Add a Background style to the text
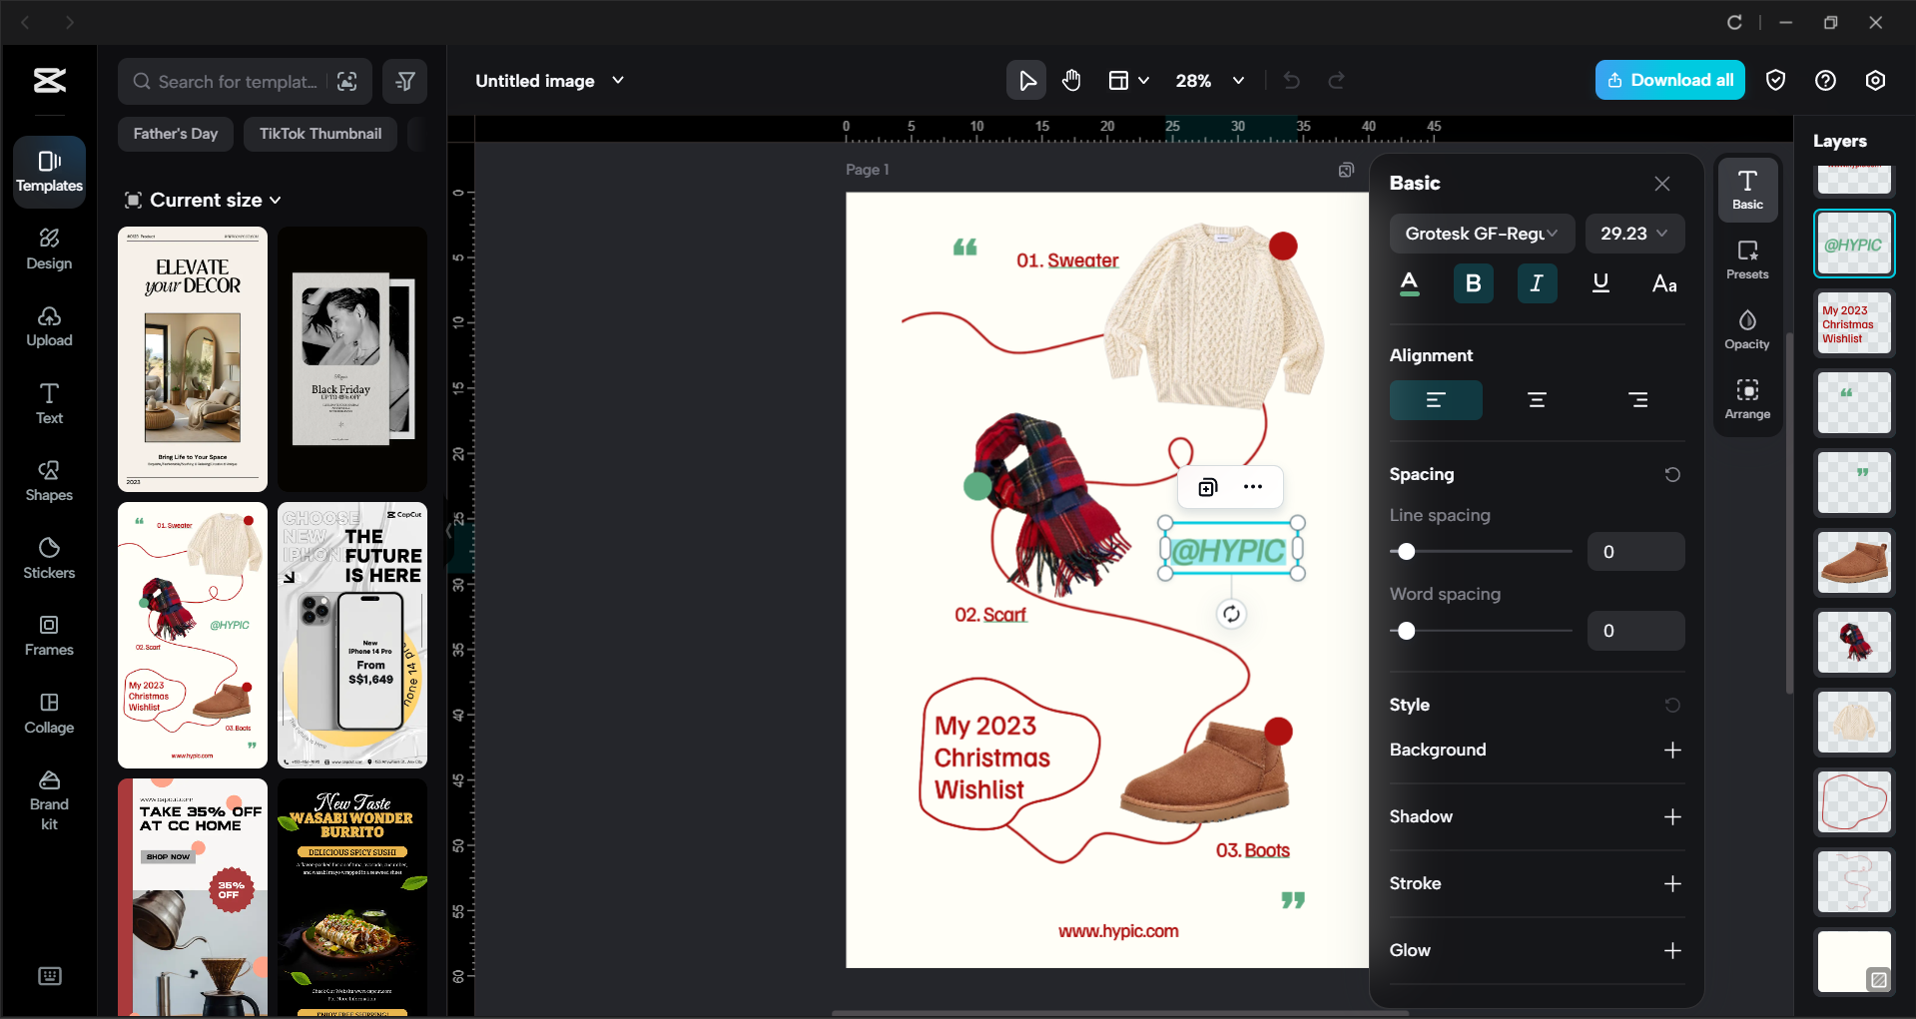This screenshot has height=1019, width=1916. pos(1673,750)
